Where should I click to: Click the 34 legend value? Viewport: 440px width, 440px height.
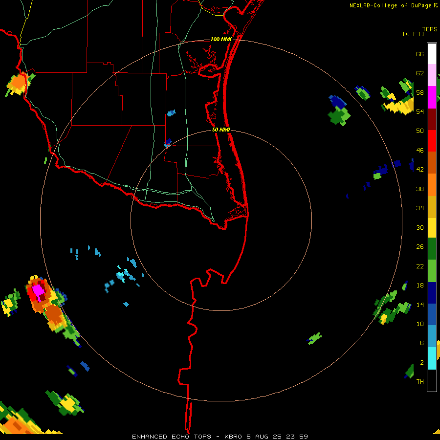(x=420, y=208)
